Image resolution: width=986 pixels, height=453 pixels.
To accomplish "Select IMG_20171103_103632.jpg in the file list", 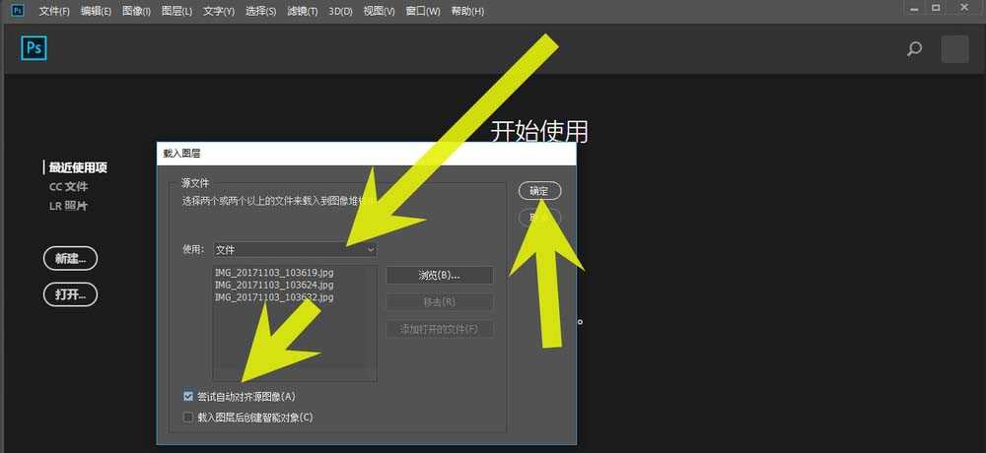I will pos(273,295).
